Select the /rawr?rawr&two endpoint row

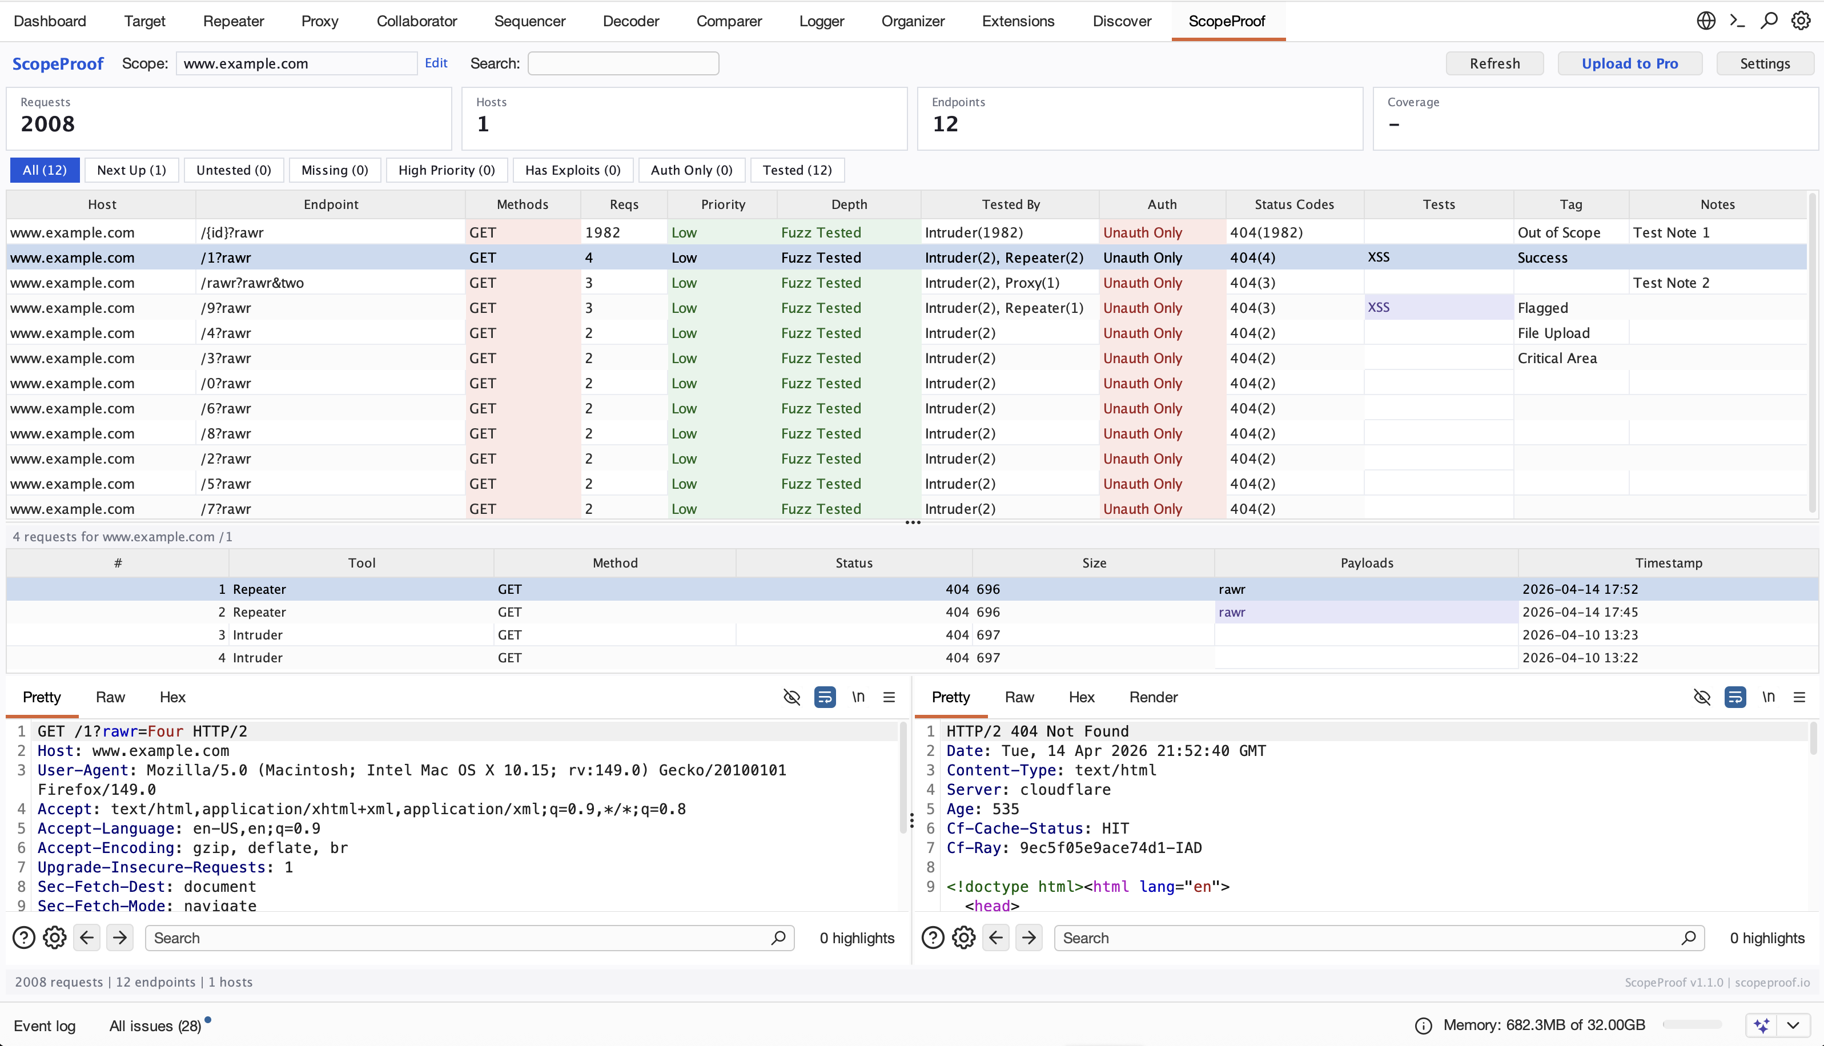907,283
